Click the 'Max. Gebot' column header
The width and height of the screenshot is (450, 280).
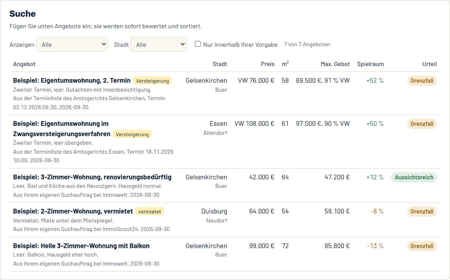335,64
